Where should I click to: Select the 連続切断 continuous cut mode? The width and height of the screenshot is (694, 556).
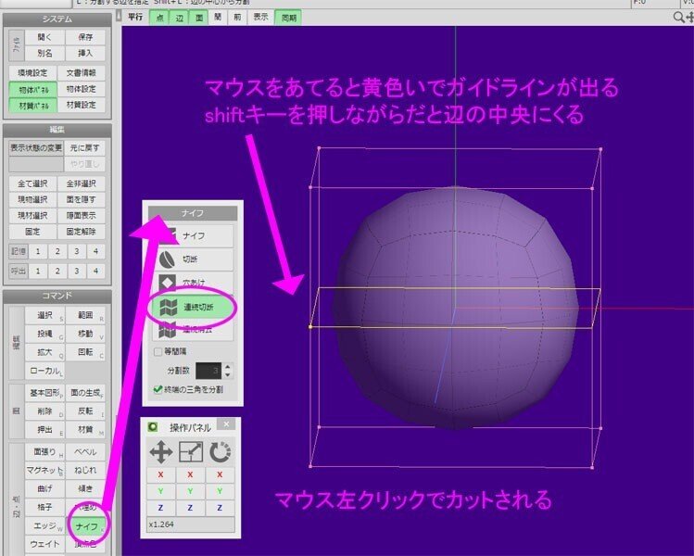[x=193, y=307]
